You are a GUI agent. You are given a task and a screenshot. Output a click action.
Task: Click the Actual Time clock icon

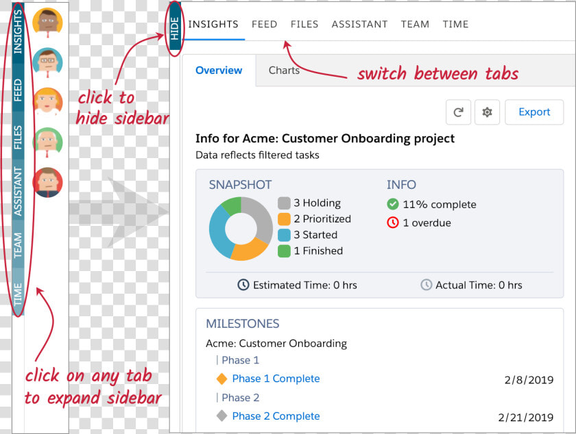(426, 285)
